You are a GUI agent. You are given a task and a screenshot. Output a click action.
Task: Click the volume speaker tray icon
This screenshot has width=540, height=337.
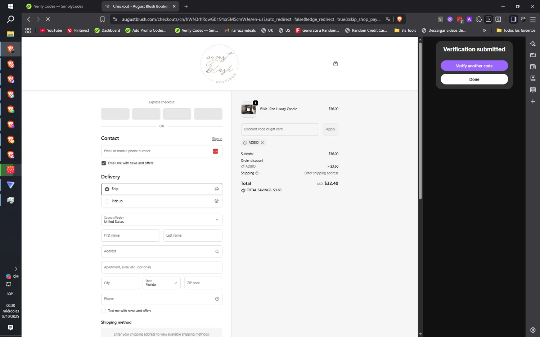[x=15, y=277]
